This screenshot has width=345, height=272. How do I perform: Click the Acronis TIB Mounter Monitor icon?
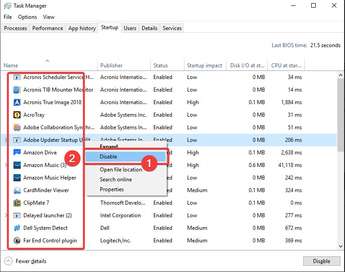(x=17, y=90)
